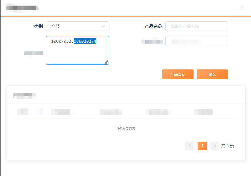Click the blurred dialog title in header

click(x=22, y=8)
